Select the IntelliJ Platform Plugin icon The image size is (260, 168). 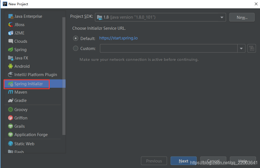11,74
